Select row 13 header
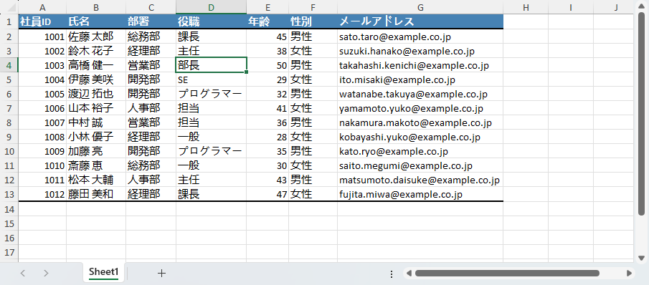649x285 pixels. (9, 194)
